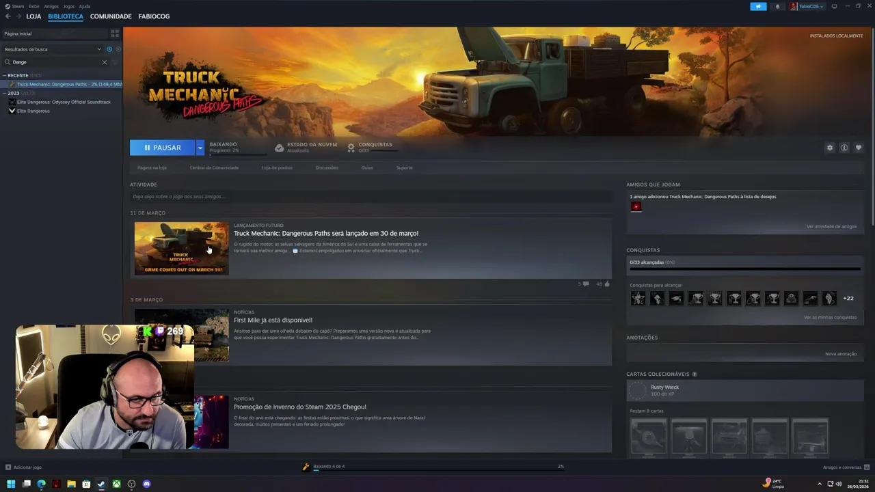Open the thumbs-up on the March 11 post
The width and height of the screenshot is (875, 492).
coord(607,284)
